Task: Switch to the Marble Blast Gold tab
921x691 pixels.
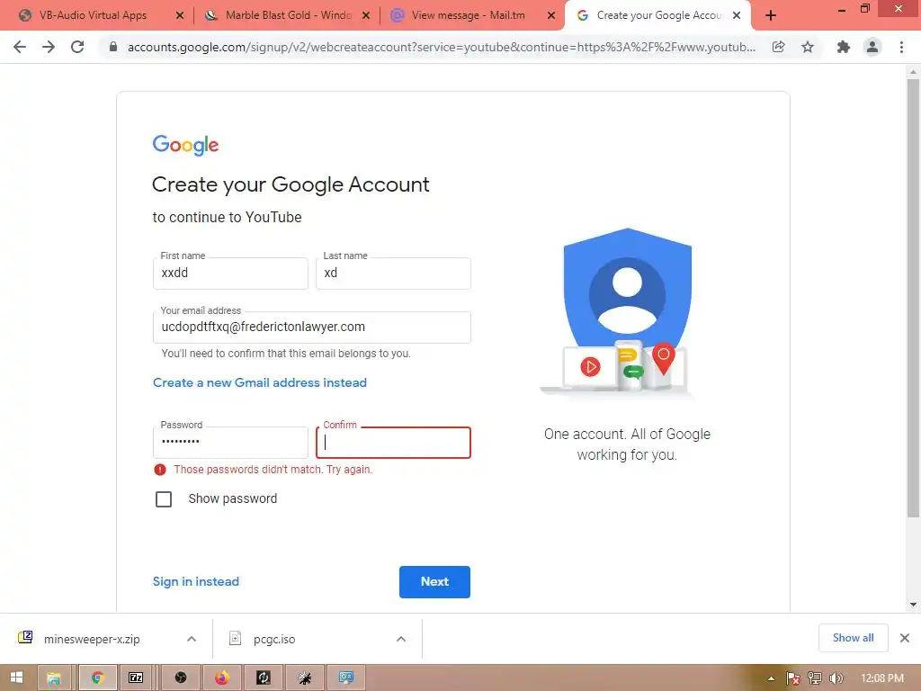Action: (288, 15)
